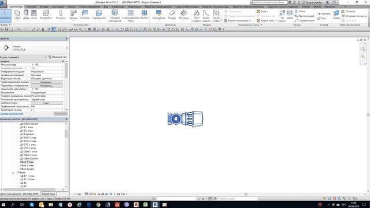
Task: Switch to the BIMLIB Panel tab
Action: (x=49, y=194)
